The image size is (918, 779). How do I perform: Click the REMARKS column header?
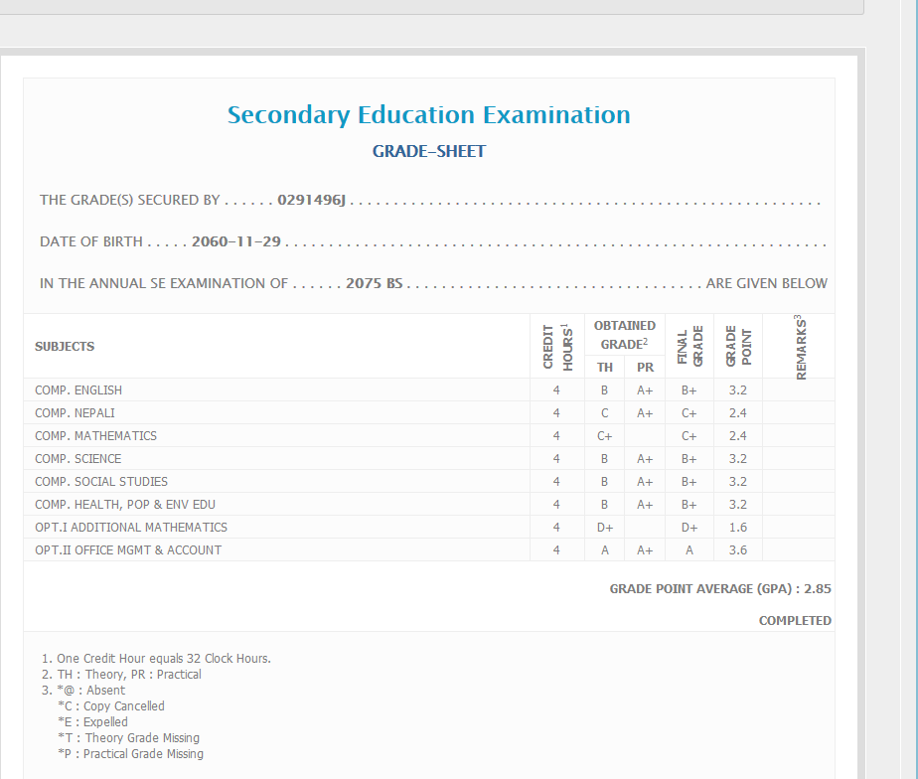[800, 346]
